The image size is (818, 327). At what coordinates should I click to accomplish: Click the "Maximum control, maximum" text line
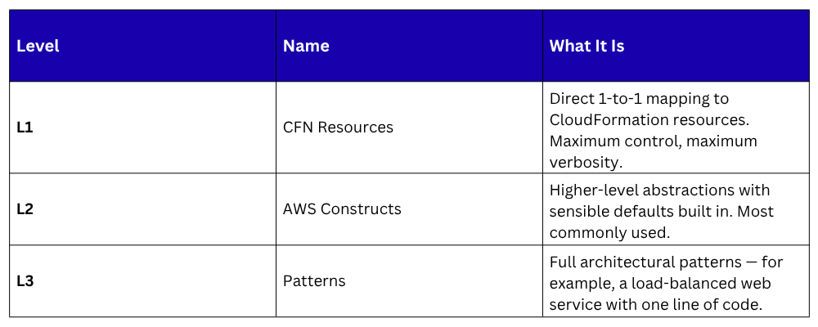click(653, 141)
